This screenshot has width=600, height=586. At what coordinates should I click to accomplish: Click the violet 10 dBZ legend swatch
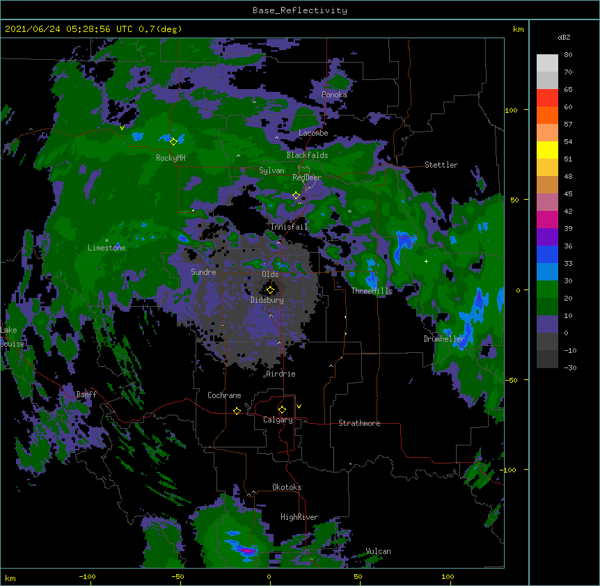[x=547, y=324]
